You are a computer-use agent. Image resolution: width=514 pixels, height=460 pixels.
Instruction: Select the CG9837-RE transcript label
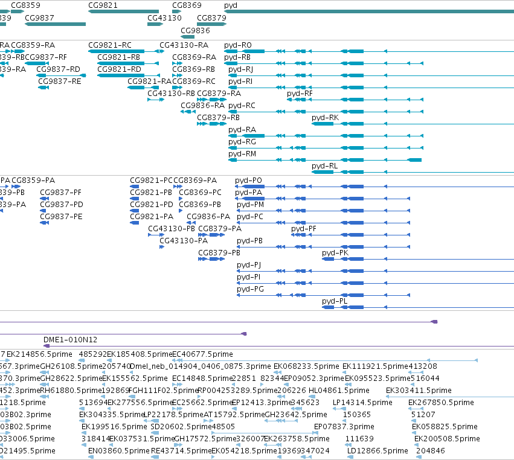click(x=60, y=81)
